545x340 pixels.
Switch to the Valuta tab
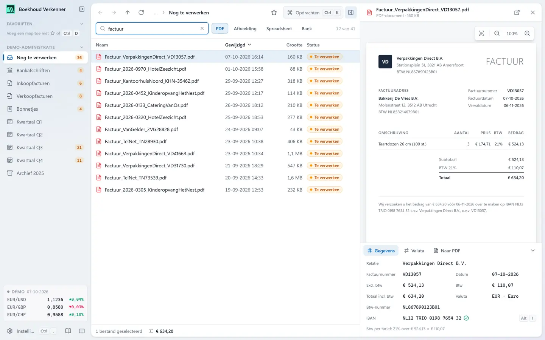pos(414,250)
